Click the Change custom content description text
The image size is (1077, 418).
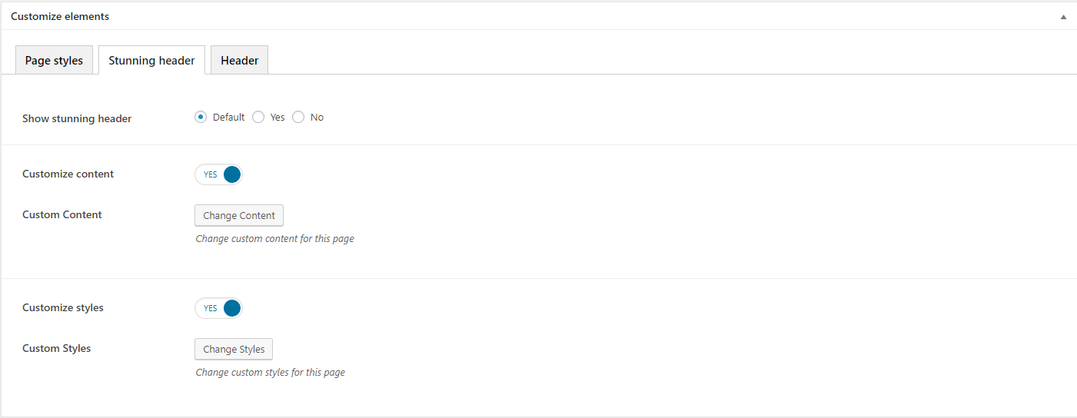pos(275,239)
